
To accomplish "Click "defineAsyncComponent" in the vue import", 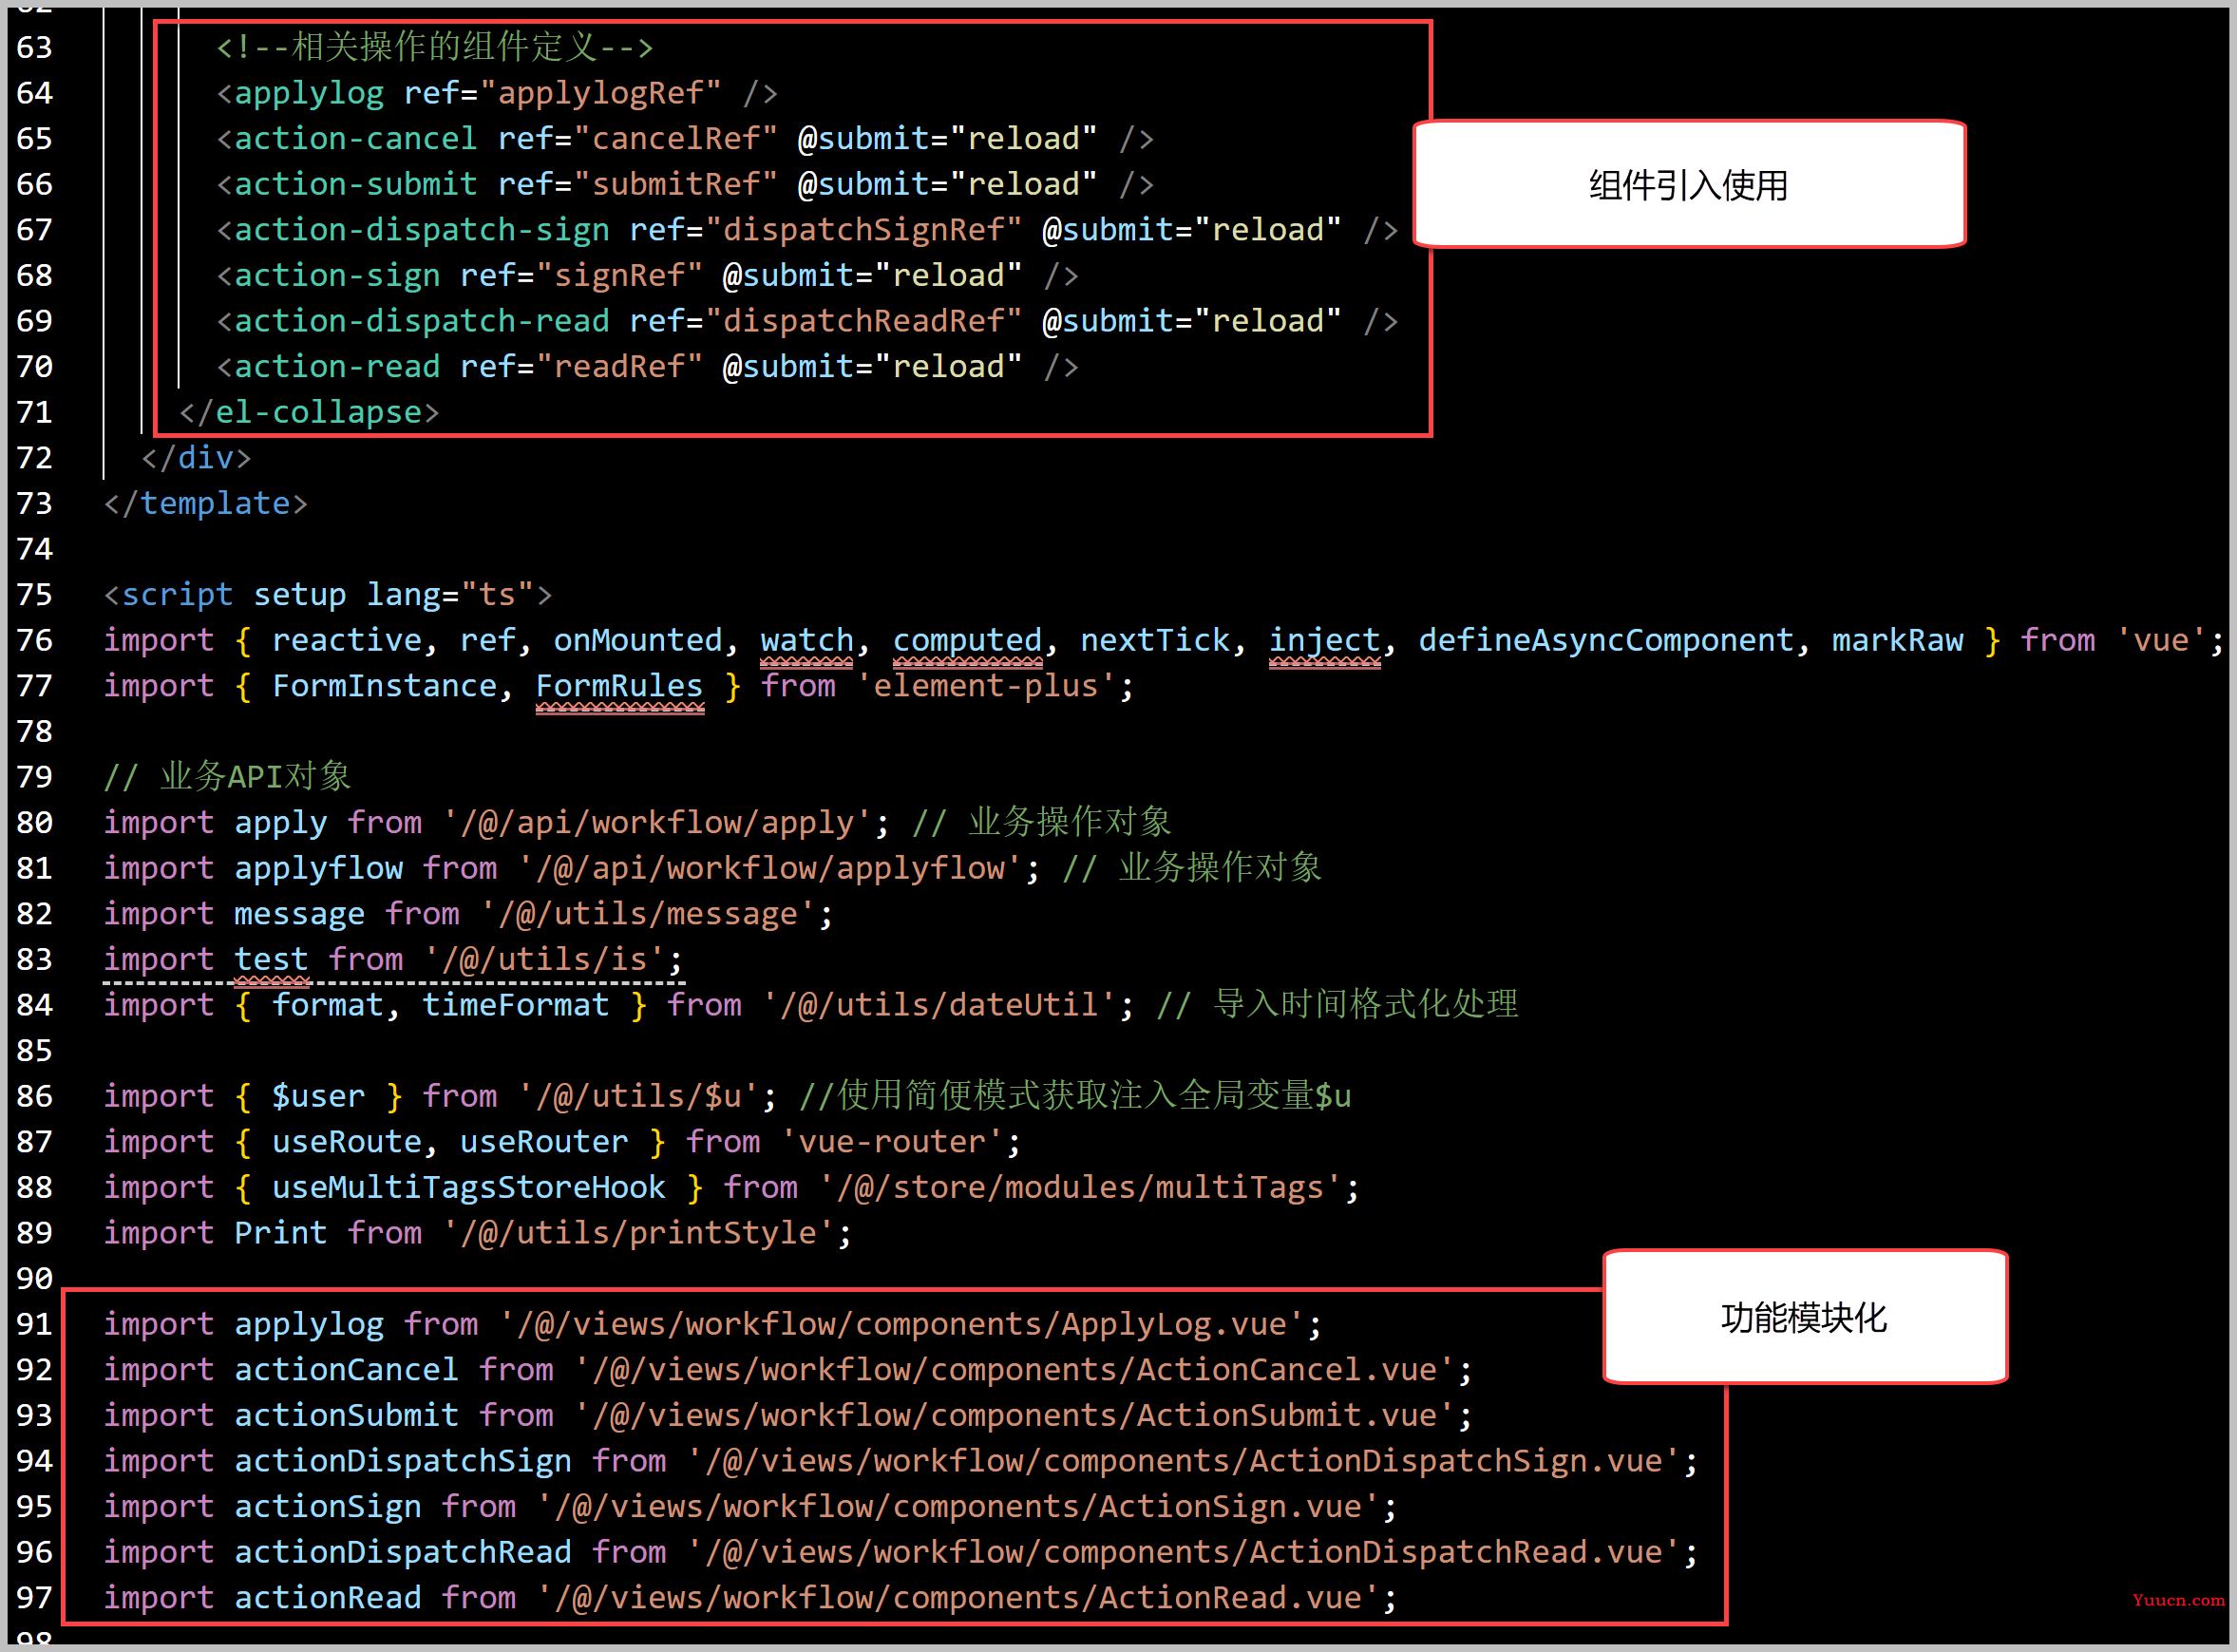I will [x=1606, y=640].
